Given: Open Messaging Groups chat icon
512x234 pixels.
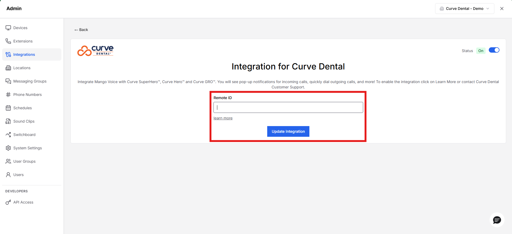Looking at the screenshot, I should [8, 81].
